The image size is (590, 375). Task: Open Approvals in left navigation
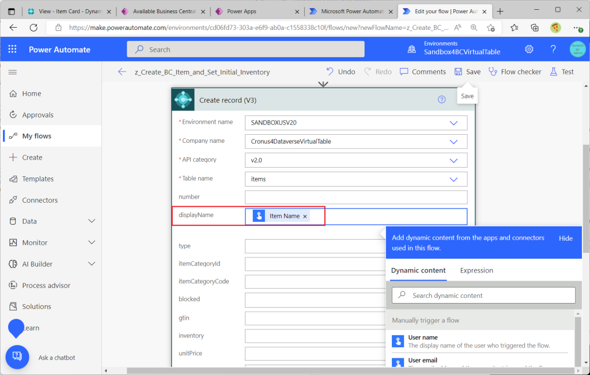coord(51,115)
